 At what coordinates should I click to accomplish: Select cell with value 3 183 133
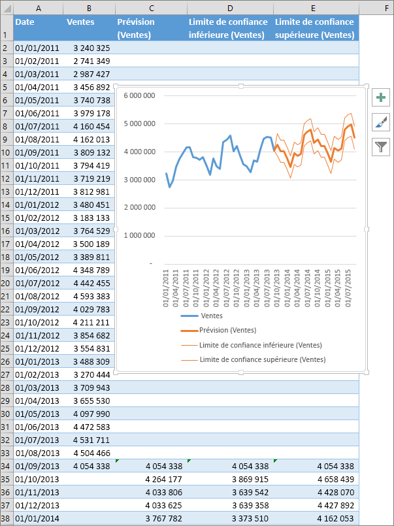coord(89,218)
